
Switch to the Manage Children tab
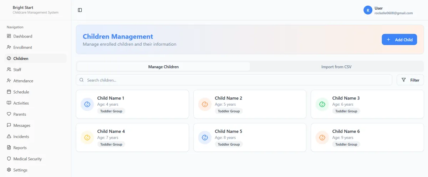tap(163, 67)
